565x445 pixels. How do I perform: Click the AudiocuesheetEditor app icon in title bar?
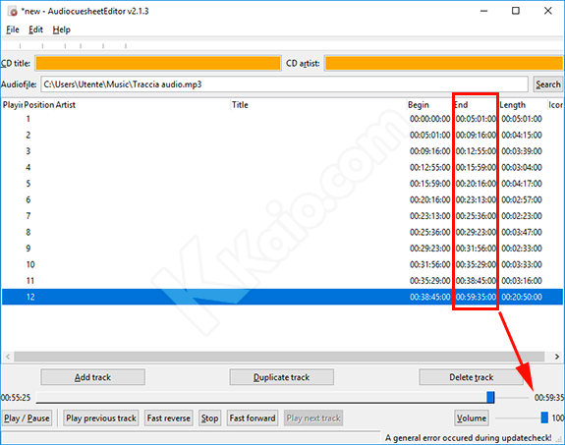click(x=12, y=11)
